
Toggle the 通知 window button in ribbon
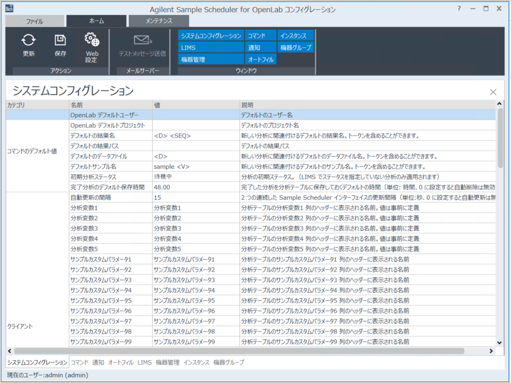click(260, 48)
